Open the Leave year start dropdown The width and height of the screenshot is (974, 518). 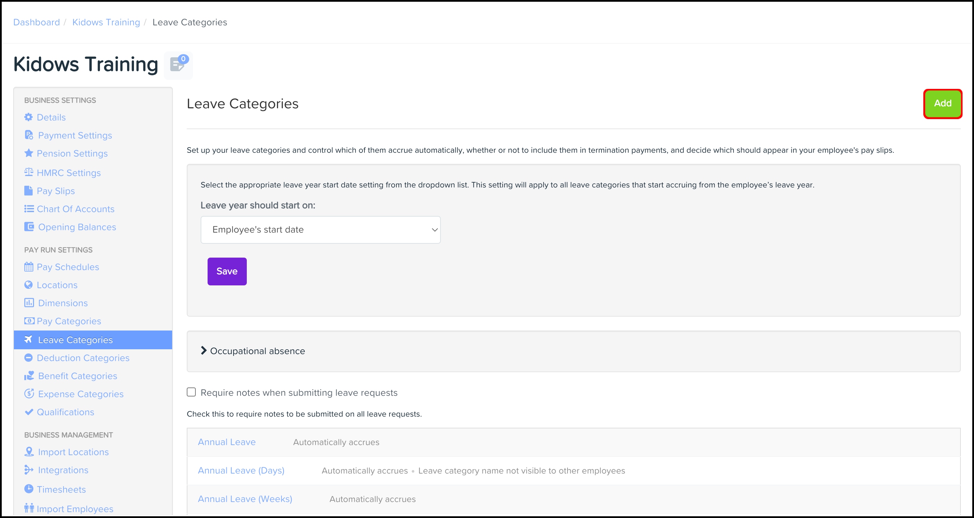coord(320,230)
